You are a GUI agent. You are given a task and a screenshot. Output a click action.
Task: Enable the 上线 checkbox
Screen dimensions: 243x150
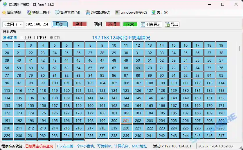pos(21,38)
